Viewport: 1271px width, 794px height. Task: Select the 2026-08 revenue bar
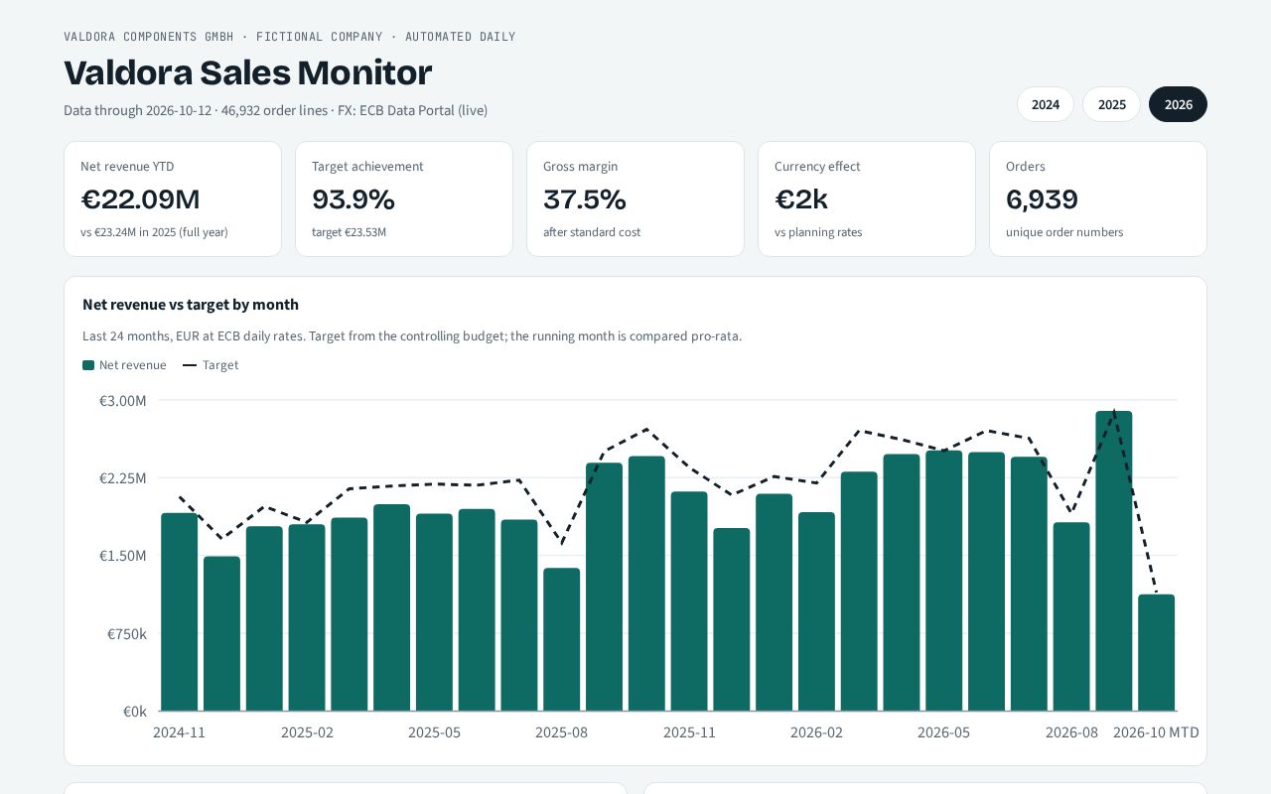pos(1071,616)
